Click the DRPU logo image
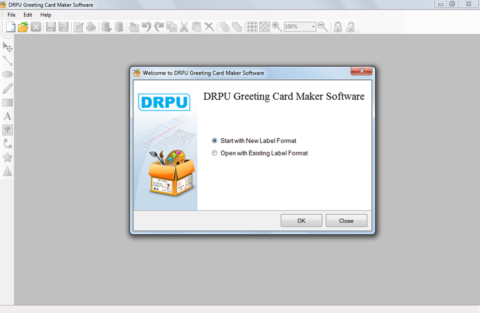 (164, 102)
